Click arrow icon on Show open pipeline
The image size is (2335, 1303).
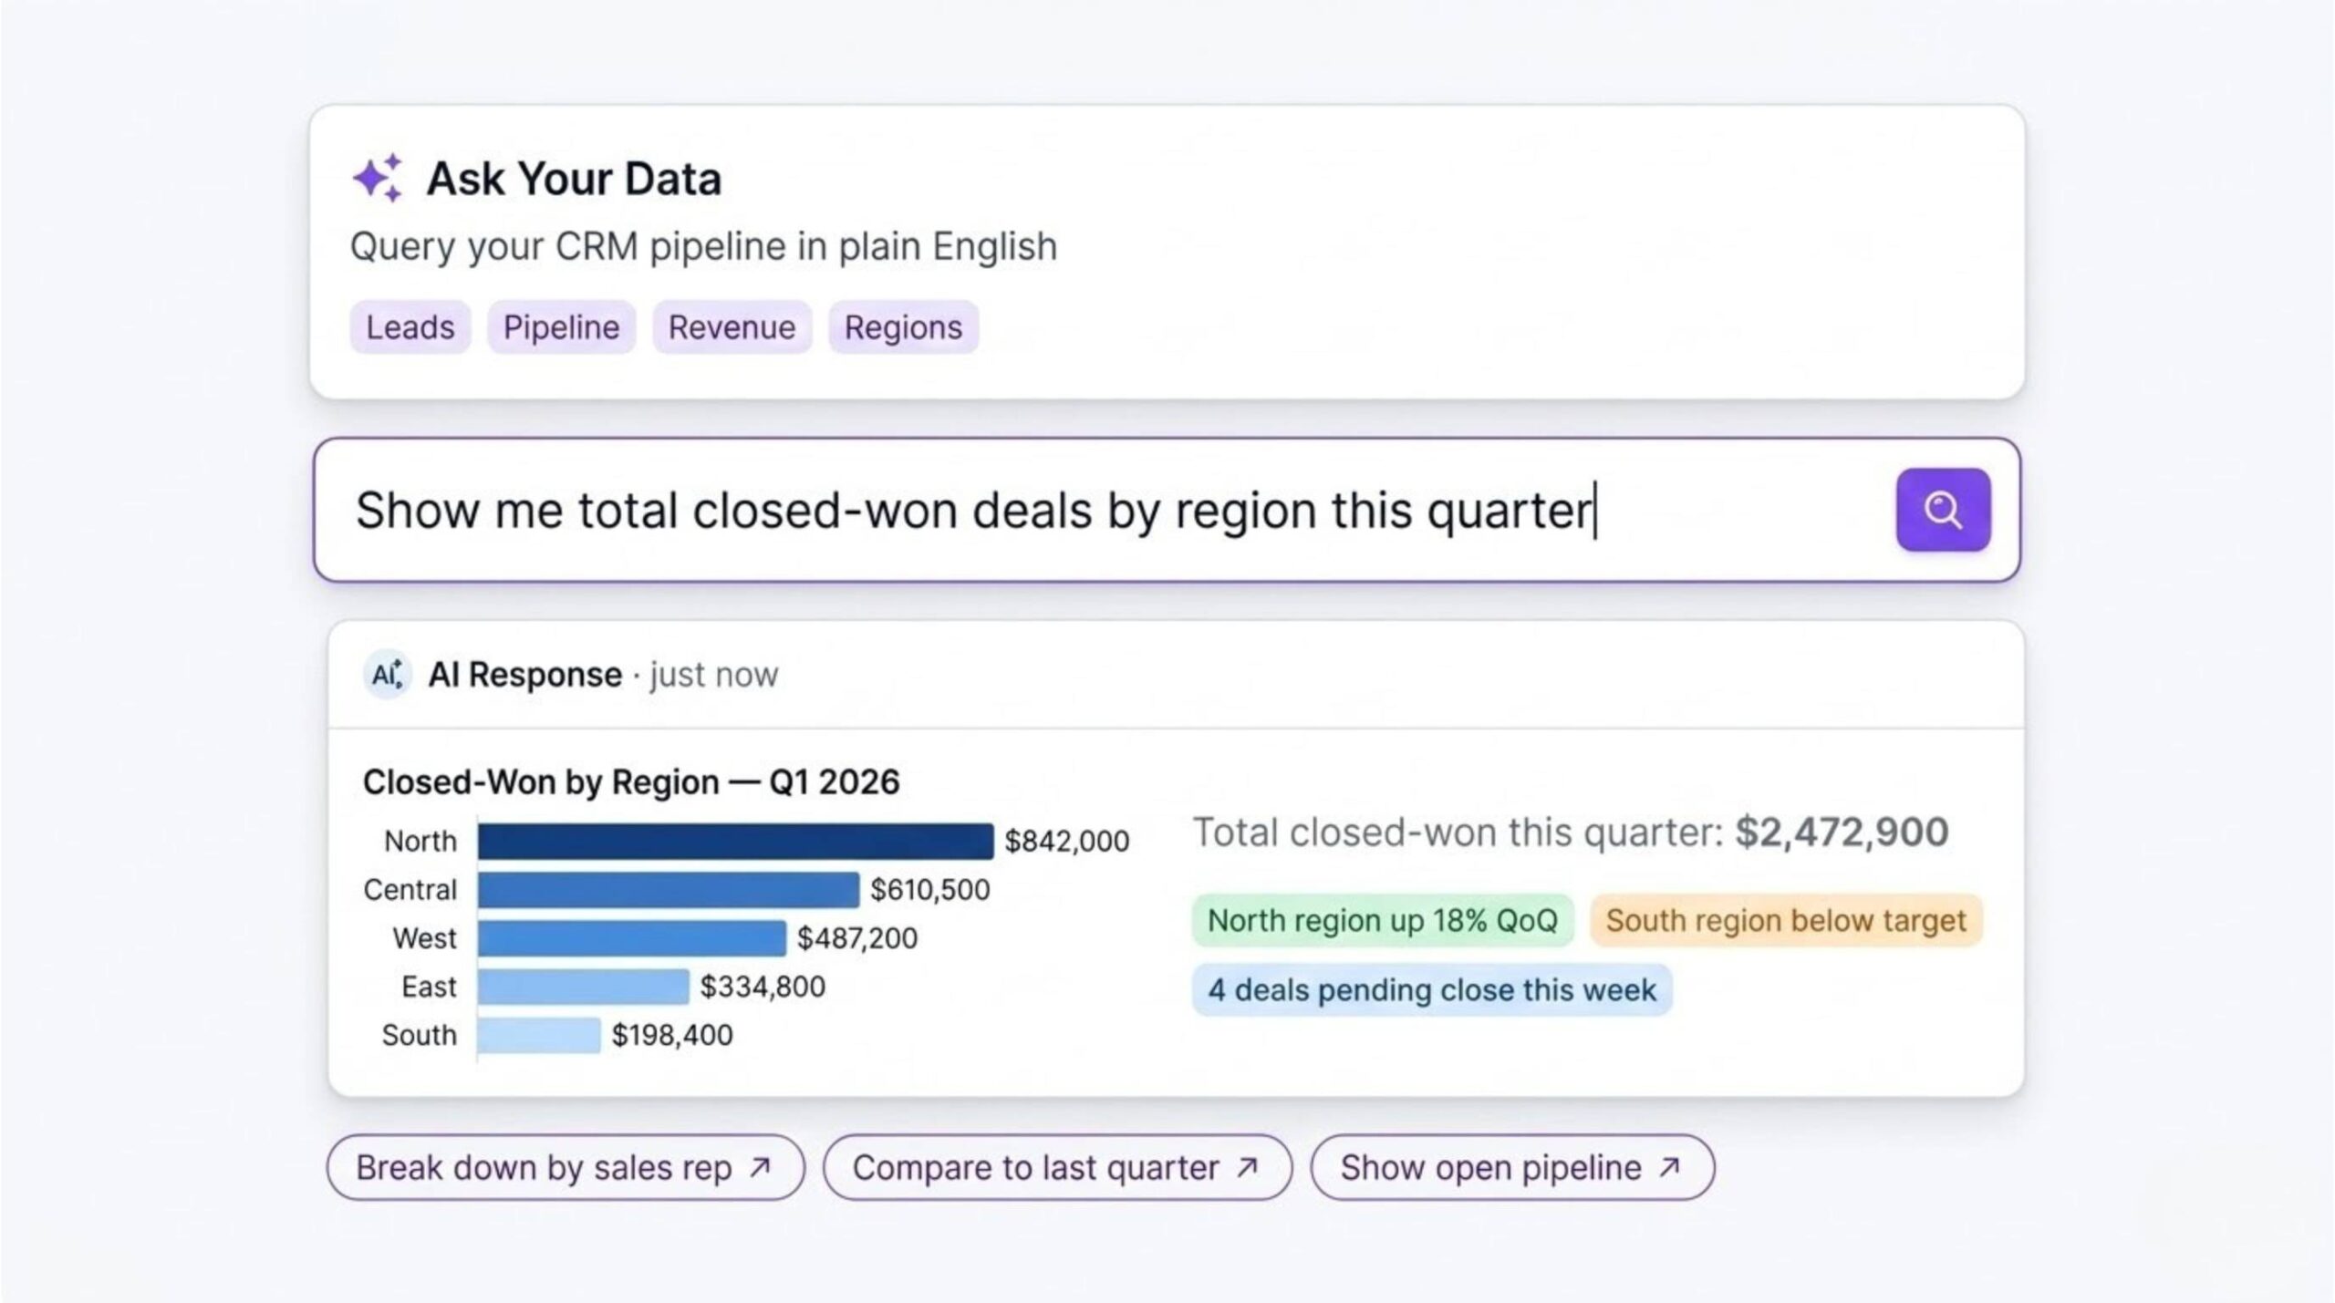(x=1669, y=1167)
